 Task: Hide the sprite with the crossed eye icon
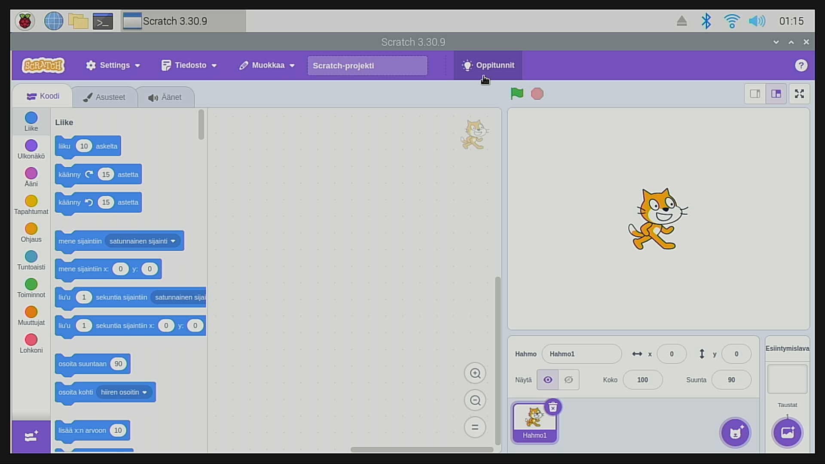(x=568, y=380)
